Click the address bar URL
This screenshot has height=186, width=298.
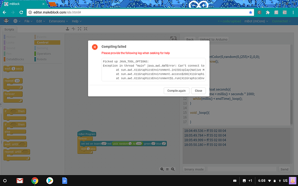tap(57, 12)
